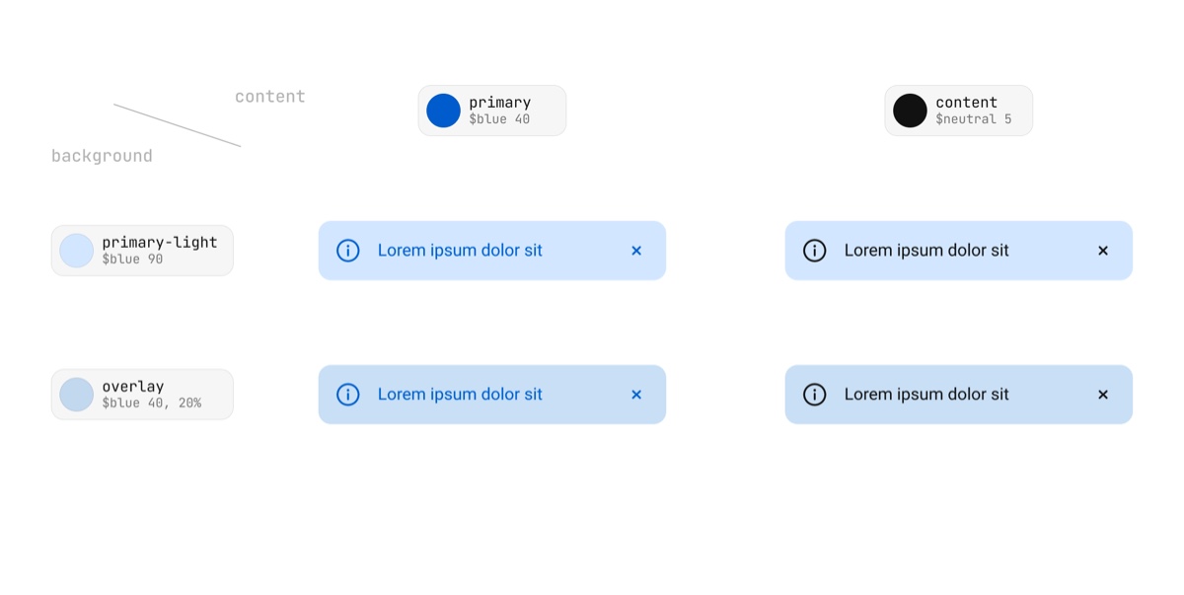
Task: Click black info icon on primary-light banner
Action: (x=815, y=251)
